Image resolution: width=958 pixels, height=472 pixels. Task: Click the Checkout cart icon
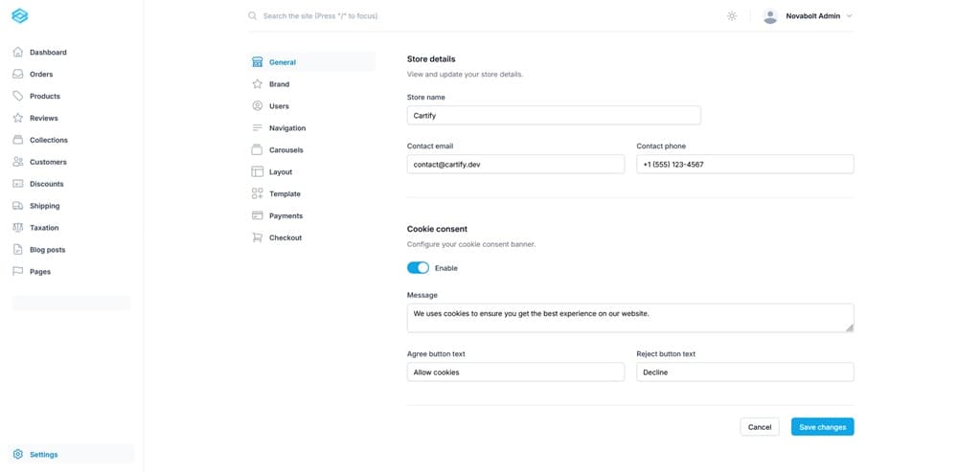(257, 237)
